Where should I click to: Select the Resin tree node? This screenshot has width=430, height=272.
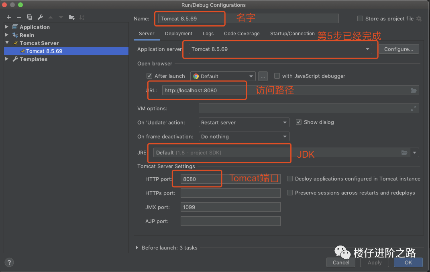click(x=27, y=35)
